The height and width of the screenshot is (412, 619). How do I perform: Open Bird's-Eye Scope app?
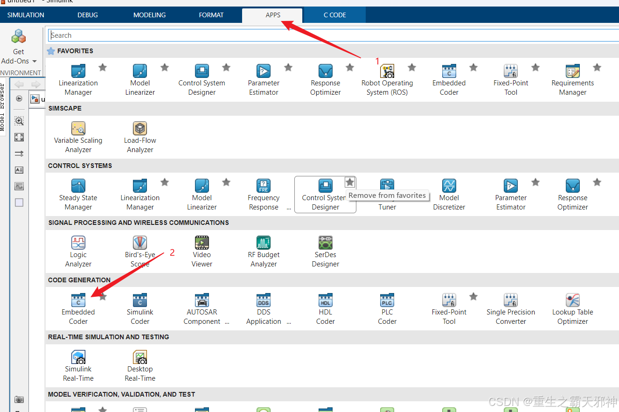tap(140, 251)
